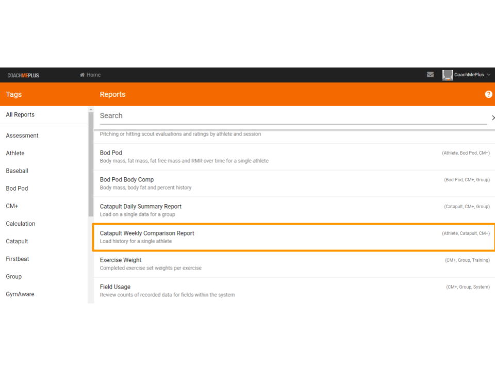Screen dimensions: 495x371
Task: Filter by Baseball tag
Action: click(17, 171)
